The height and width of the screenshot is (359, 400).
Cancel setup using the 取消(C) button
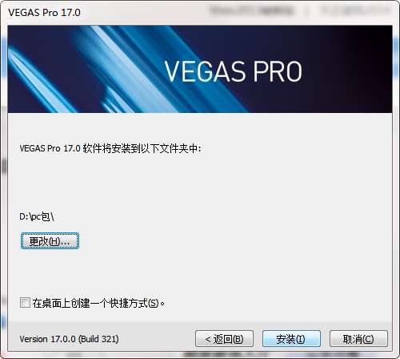358,339
